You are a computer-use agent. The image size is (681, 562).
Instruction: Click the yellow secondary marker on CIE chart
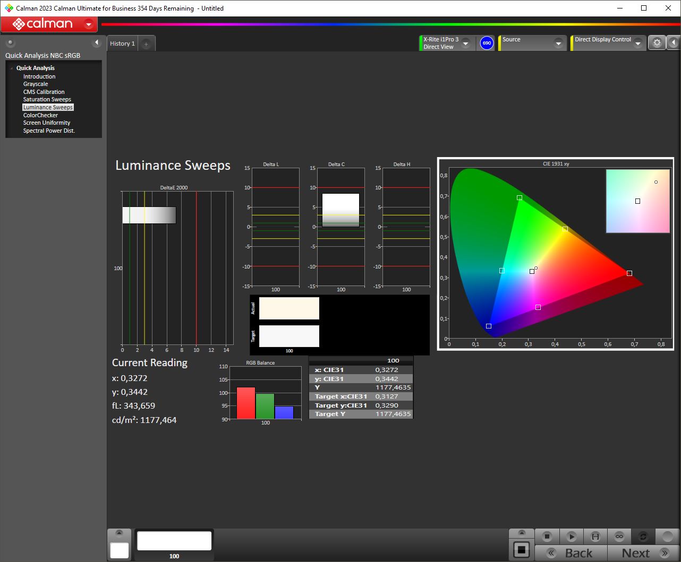tap(565, 229)
